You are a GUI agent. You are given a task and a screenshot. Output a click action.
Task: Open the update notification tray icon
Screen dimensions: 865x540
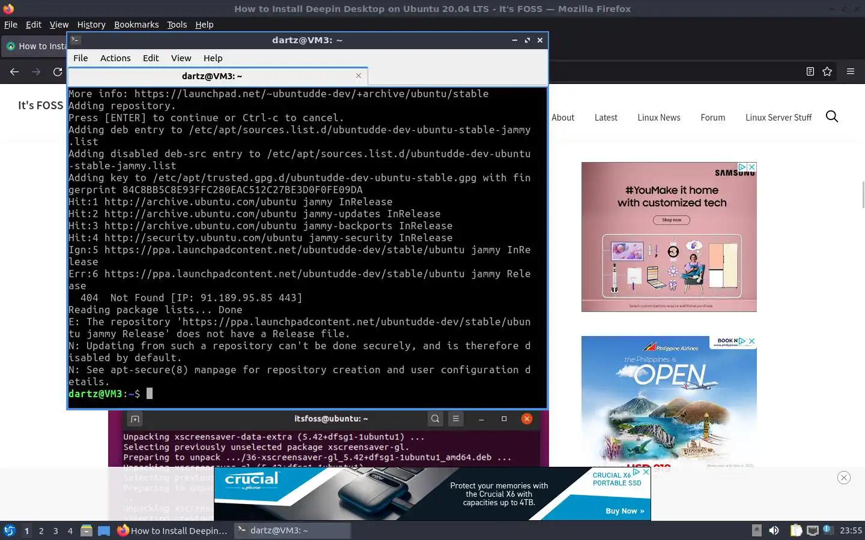pos(827,529)
